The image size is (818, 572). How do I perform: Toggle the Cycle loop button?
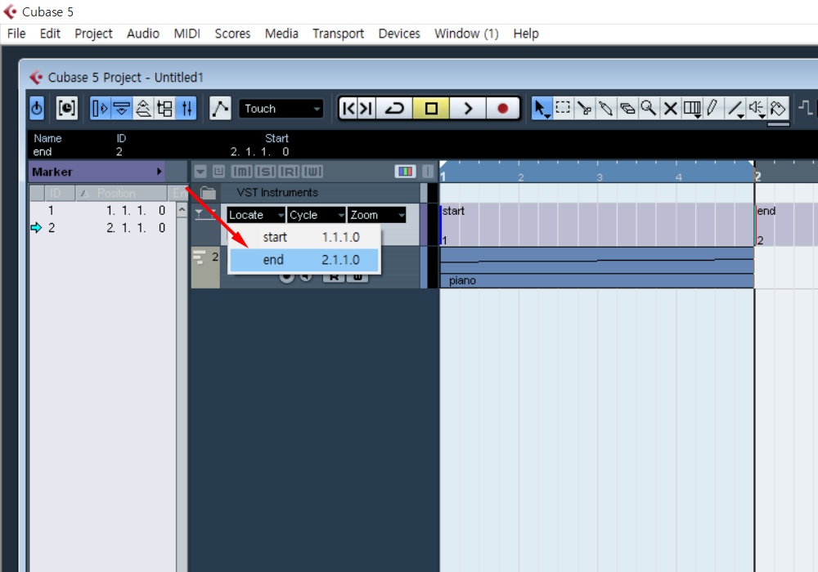click(x=394, y=109)
